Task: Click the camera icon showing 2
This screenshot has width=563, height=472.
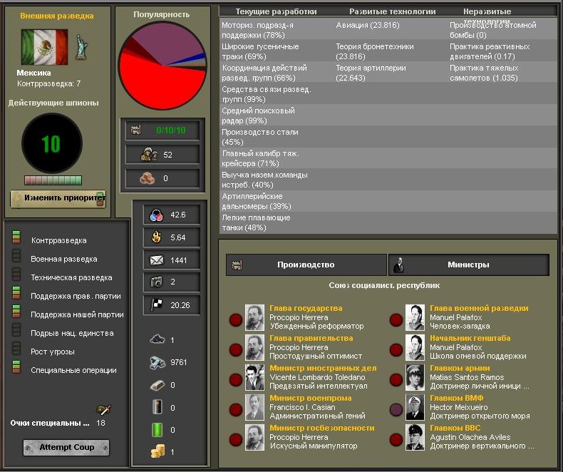Action: click(157, 282)
